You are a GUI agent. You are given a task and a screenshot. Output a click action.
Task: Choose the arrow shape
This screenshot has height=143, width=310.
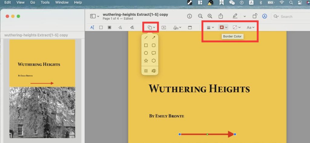click(x=153, y=37)
